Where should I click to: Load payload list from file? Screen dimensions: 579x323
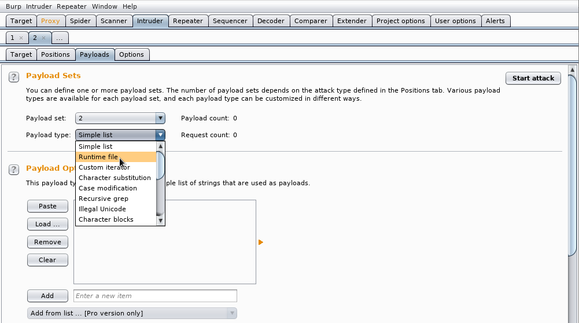point(47,224)
